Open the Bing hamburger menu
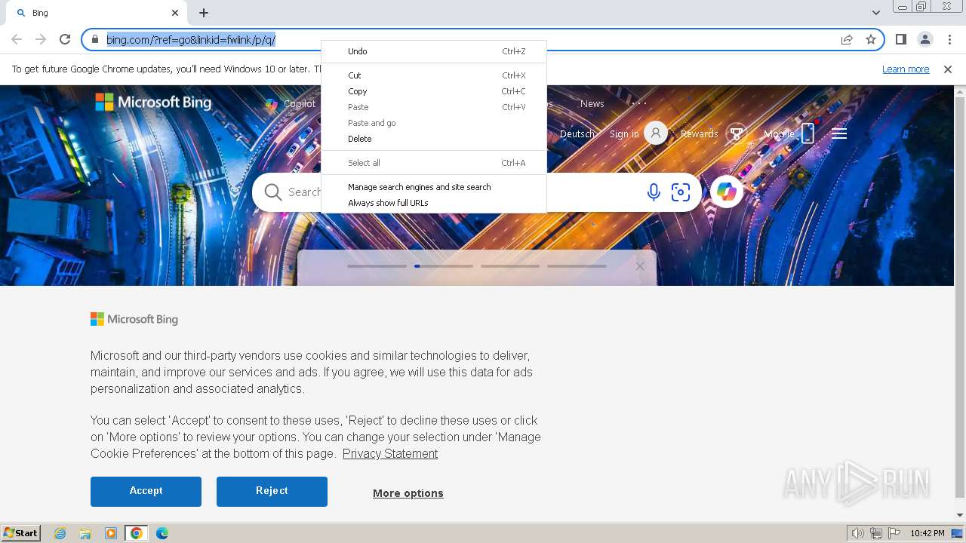The height and width of the screenshot is (543, 966). pos(839,133)
